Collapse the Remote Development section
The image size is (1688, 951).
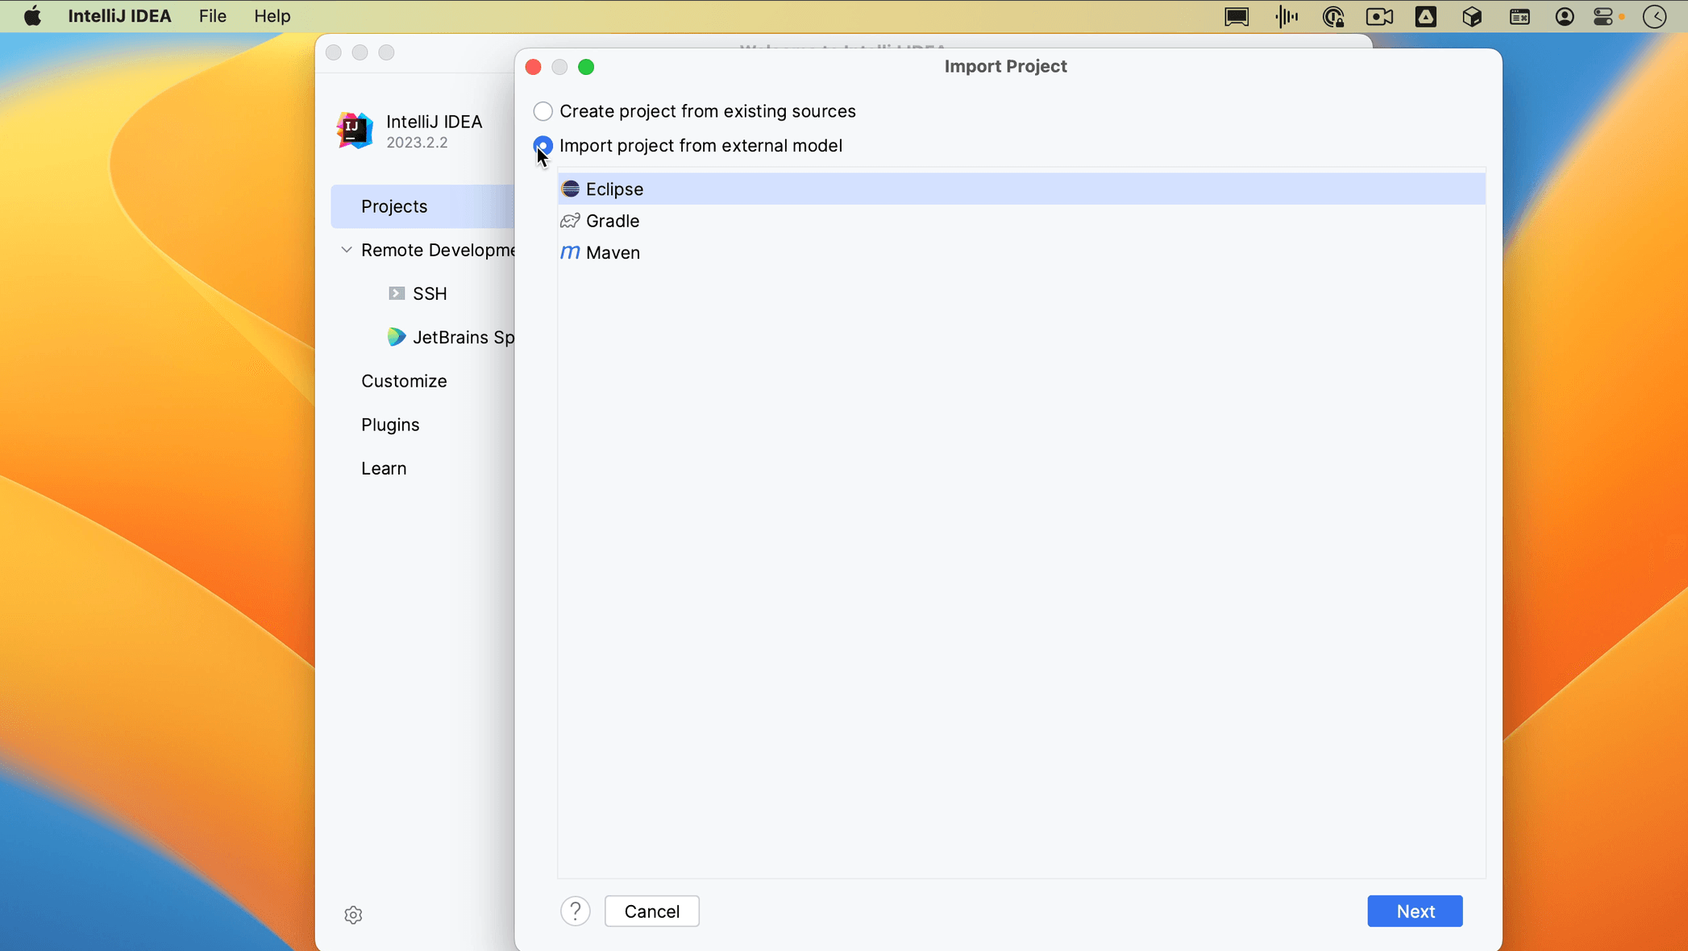pos(346,250)
